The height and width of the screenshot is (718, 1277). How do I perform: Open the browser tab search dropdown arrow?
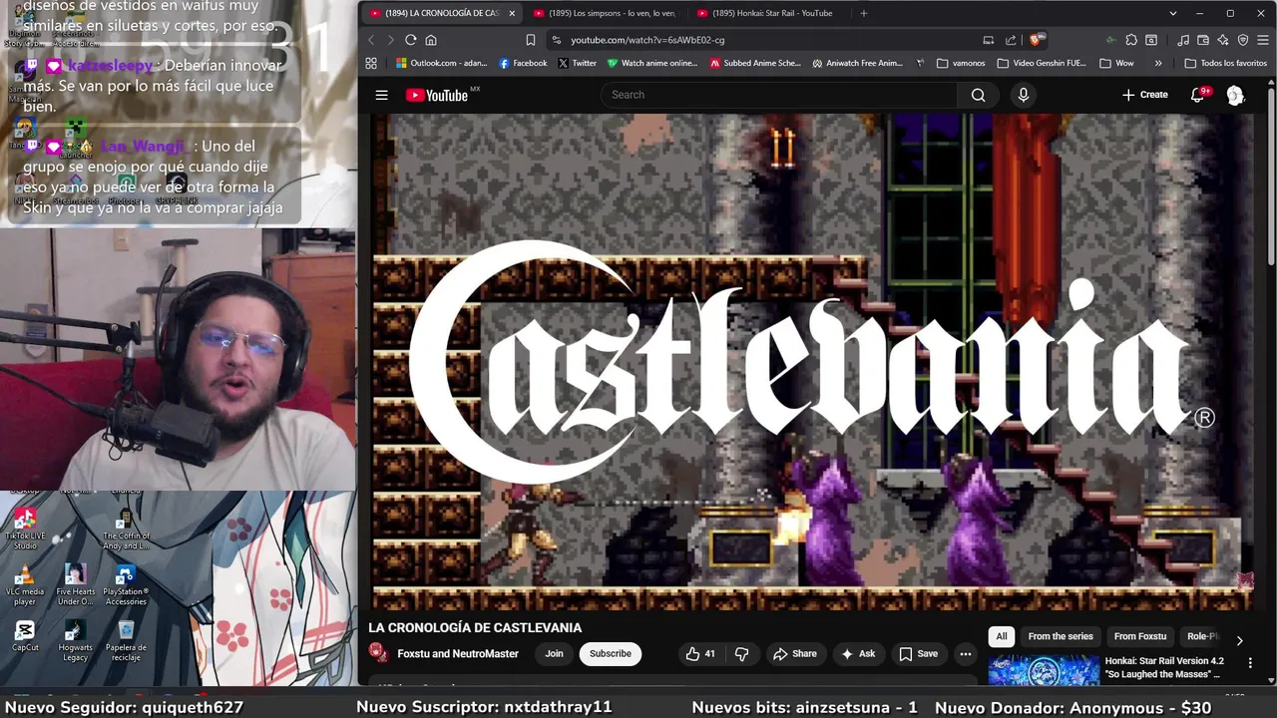[1173, 13]
